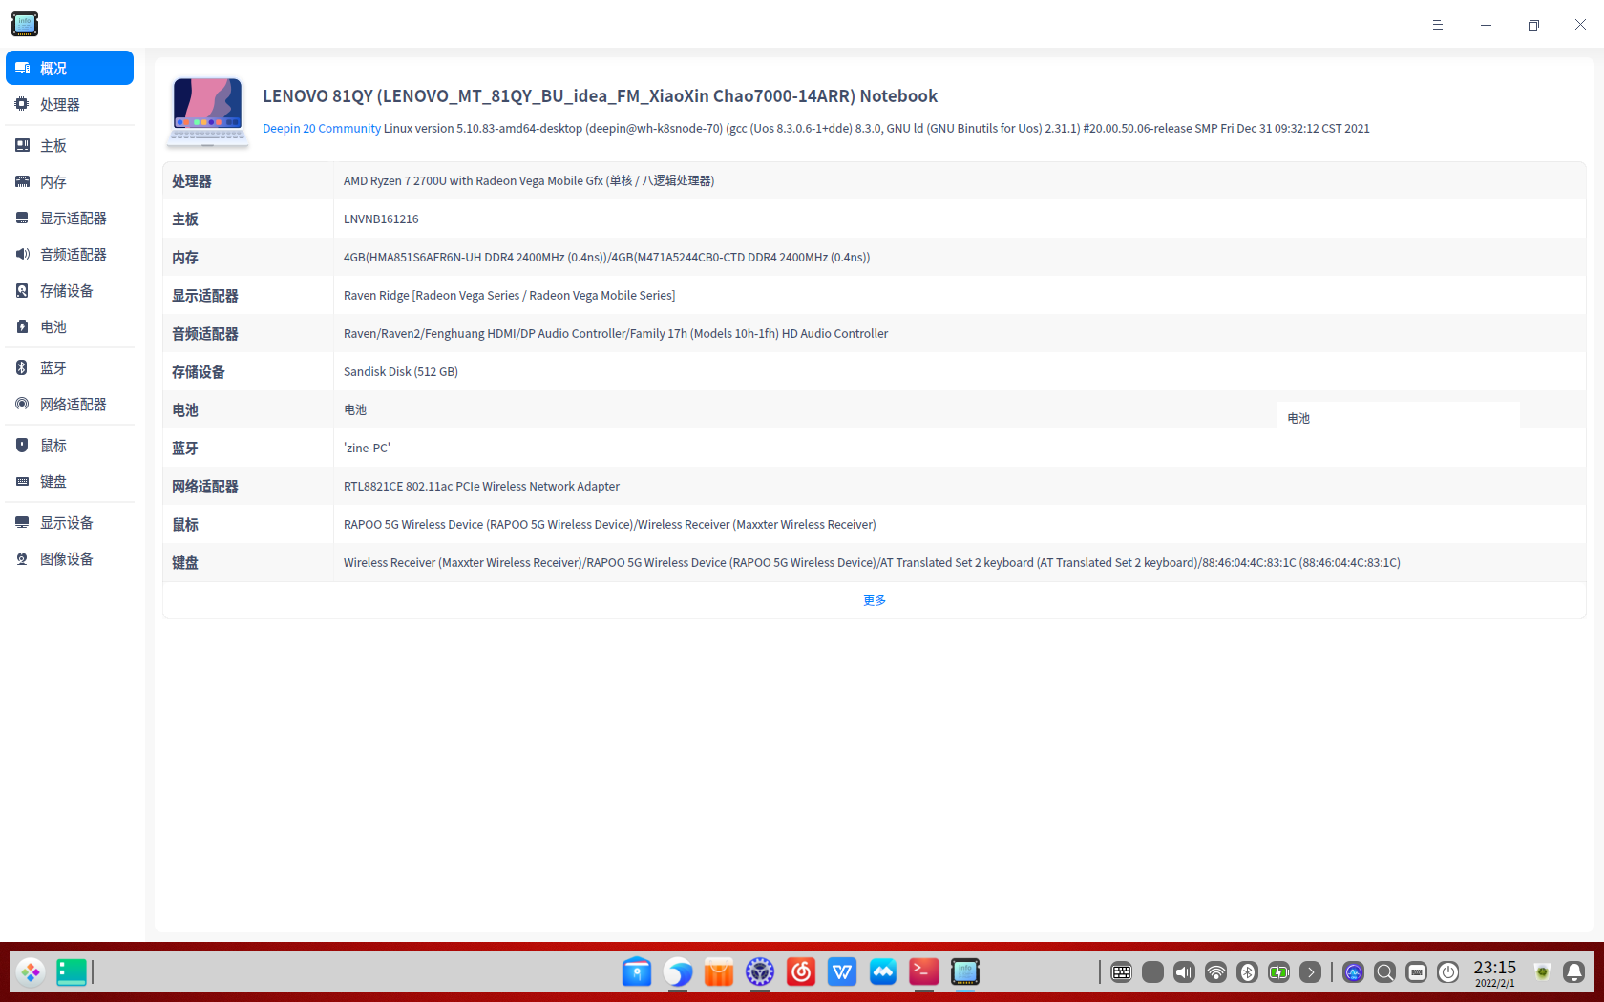This screenshot has height=1002, width=1604.
Task: Launch the web browser from the dock
Action: coord(678,972)
